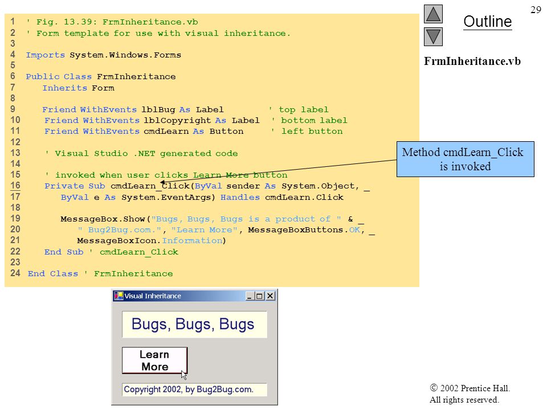The image size is (547, 410).
Task: Click the MessageBoxButtons.OK code line
Action: tap(226, 229)
